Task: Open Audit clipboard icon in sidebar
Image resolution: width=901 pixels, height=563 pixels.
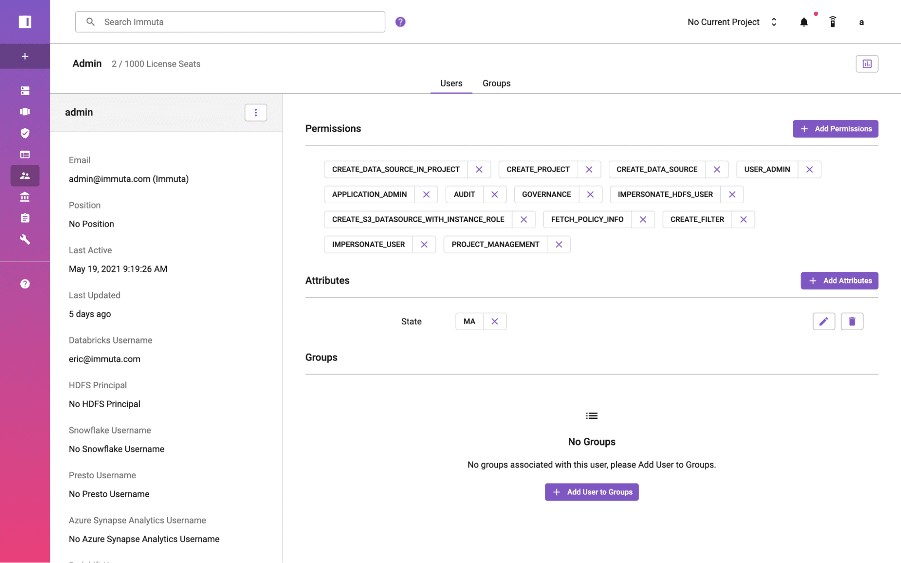Action: 25,218
